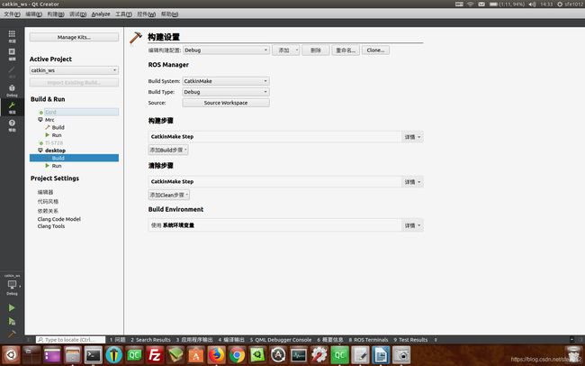Open the Welcome mode grid icon
Viewport: 585px width, 366px height.
[12, 36]
